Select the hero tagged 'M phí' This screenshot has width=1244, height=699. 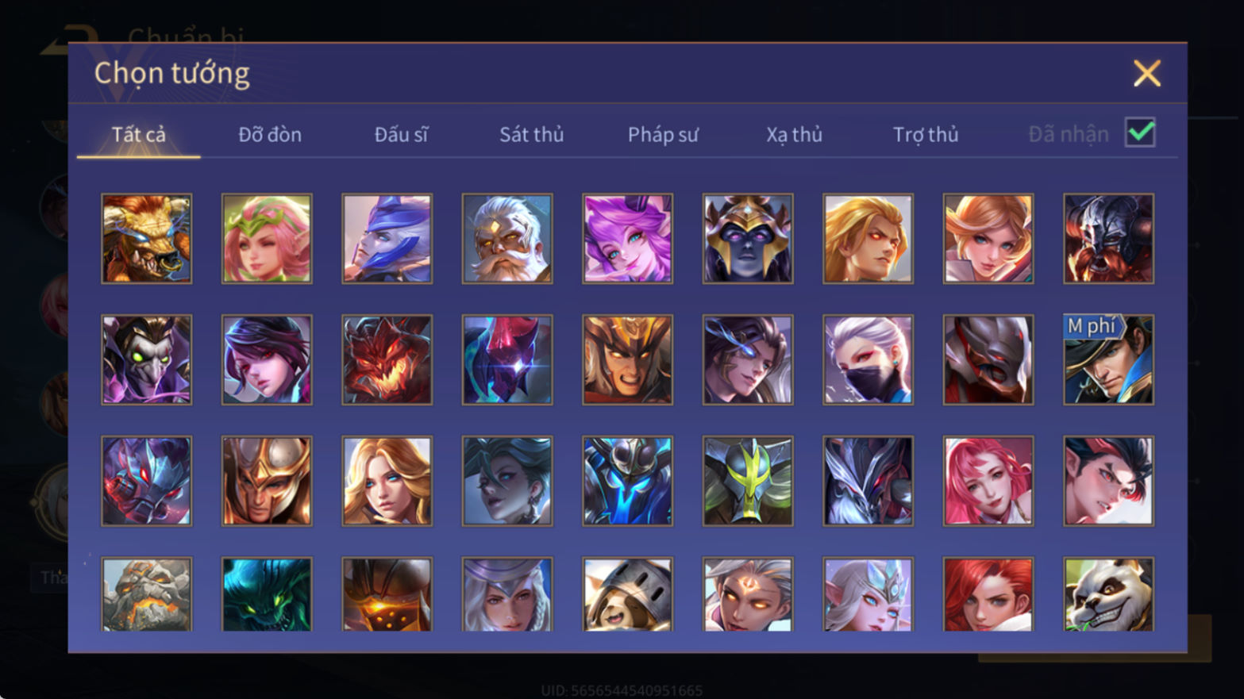point(1108,360)
